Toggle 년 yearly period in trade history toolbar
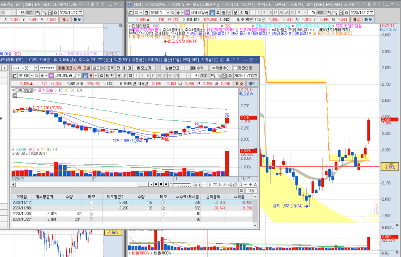The width and height of the screenshot is (401, 257). 113,76
